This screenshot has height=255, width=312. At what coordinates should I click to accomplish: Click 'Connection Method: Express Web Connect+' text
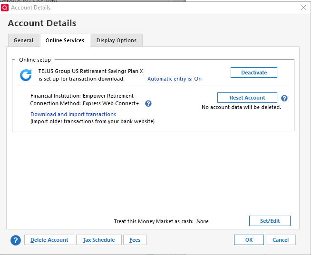point(84,103)
